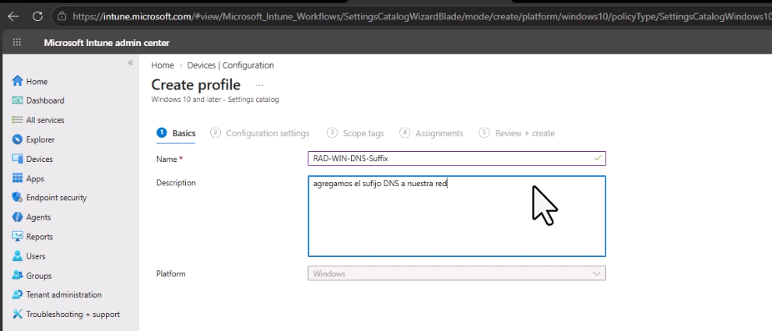Open the Agents icon in sidebar

tap(18, 217)
